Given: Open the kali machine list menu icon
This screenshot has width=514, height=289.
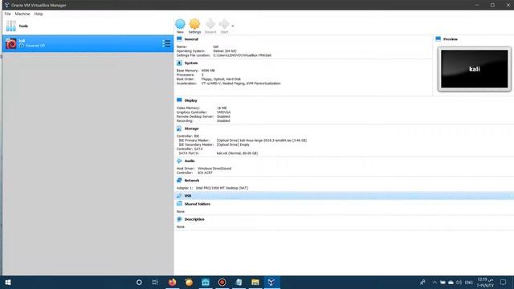Looking at the screenshot, I should [x=166, y=43].
